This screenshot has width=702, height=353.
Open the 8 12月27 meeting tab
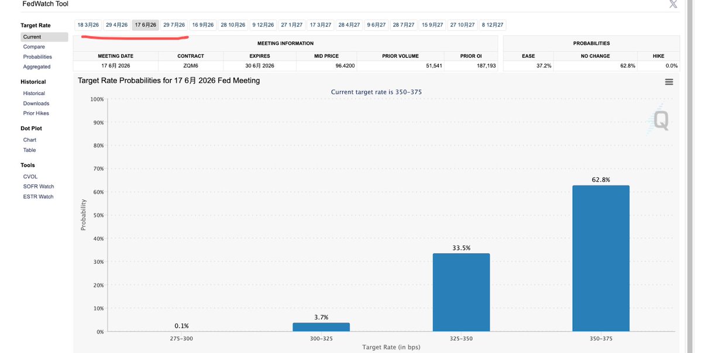click(x=493, y=25)
